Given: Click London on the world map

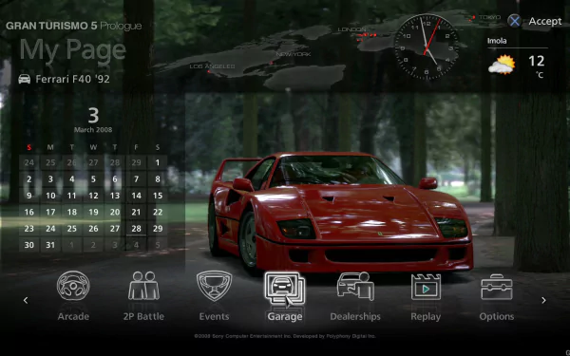Looking at the screenshot, I should click(351, 29).
